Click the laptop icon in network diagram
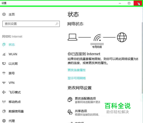 coord(72,37)
